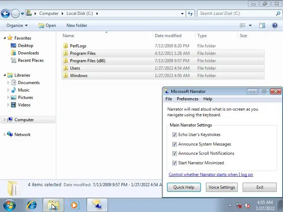Change view with the view icon
Viewport: 283px width, 212px height.
243,25
